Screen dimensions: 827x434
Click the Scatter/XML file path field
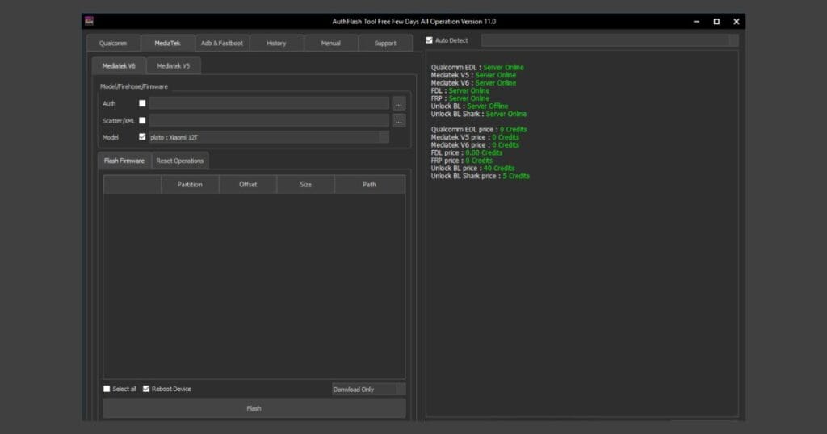[269, 121]
